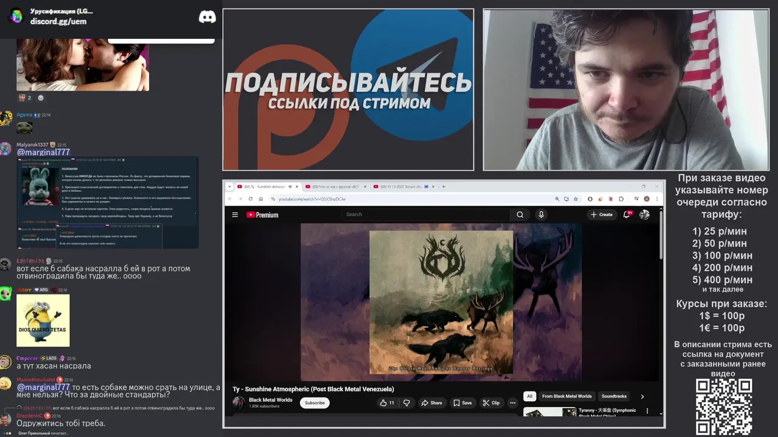
Task: Switch to the second YouTube tab
Action: coord(336,186)
